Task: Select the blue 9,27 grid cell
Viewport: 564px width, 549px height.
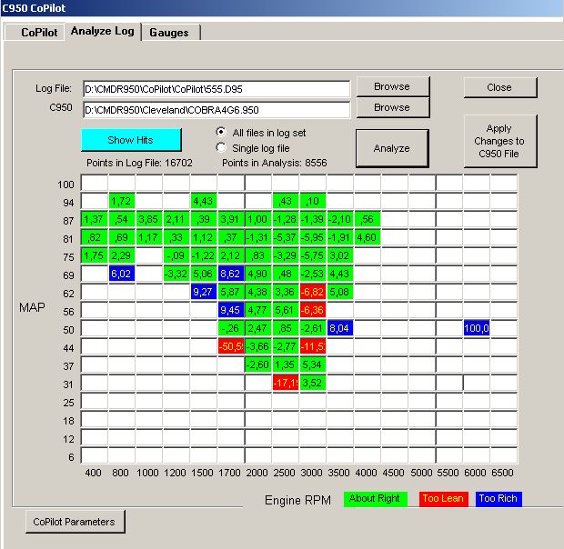Action: 204,292
